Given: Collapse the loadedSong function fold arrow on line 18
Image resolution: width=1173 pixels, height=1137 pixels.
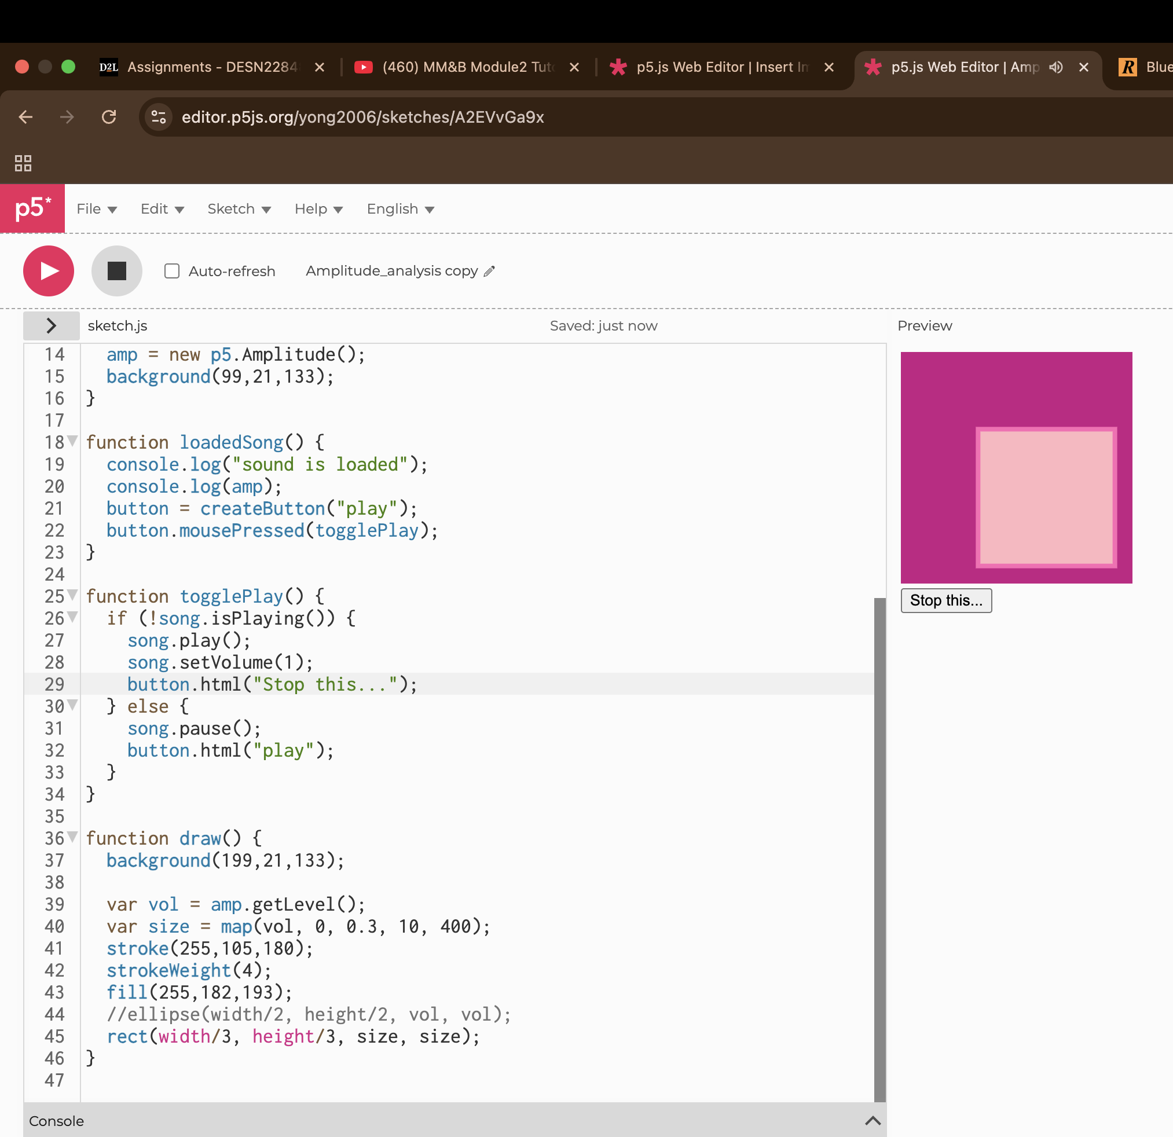Looking at the screenshot, I should 72,442.
